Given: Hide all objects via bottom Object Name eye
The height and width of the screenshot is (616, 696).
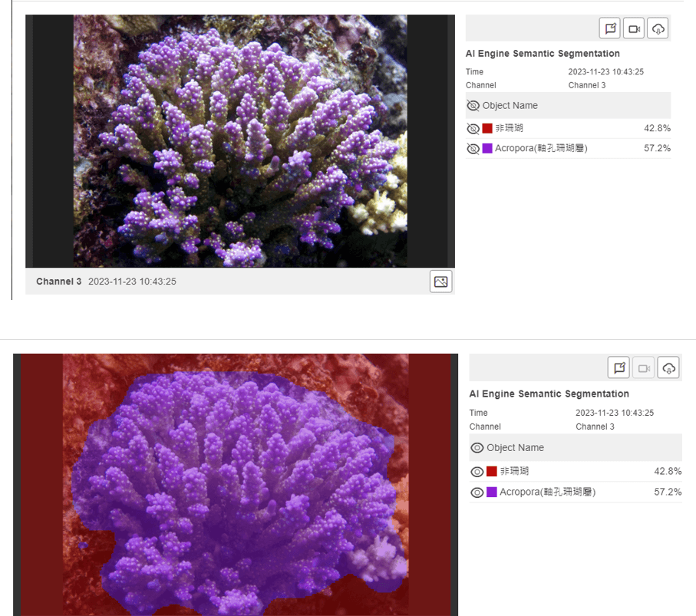Looking at the screenshot, I should click(x=477, y=448).
